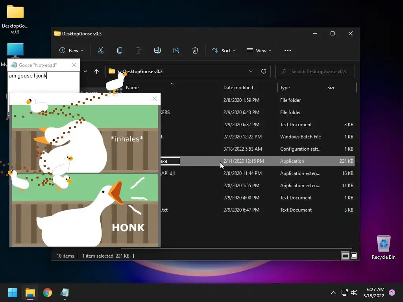Select Text Document dated 2/9/2020 6:37 PM
The width and height of the screenshot is (403, 302).
257,125
